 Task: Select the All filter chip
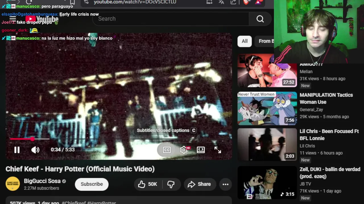pyautogui.click(x=245, y=41)
